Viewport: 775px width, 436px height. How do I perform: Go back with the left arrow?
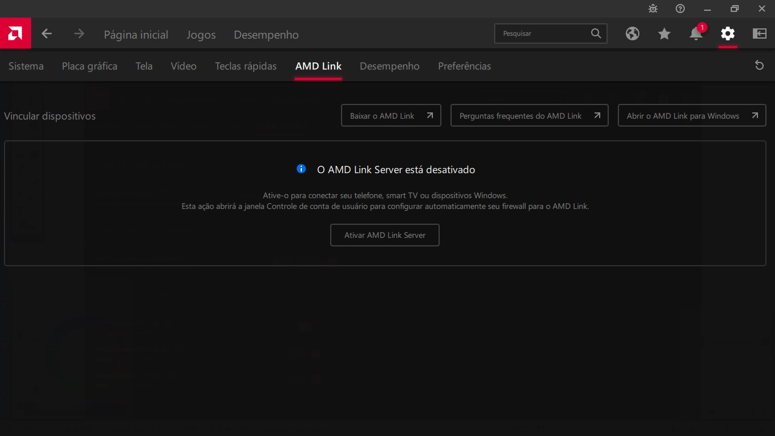[47, 34]
